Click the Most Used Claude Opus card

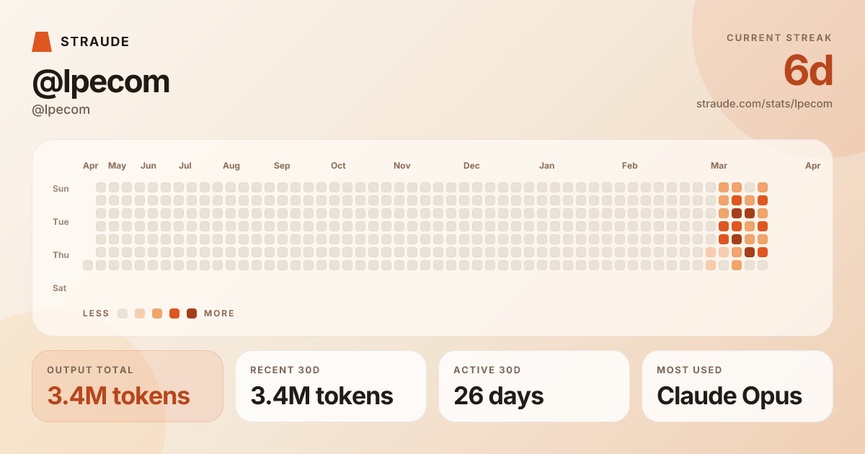pos(737,386)
